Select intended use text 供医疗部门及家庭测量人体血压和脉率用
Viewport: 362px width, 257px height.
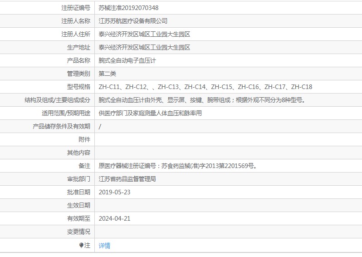tap(150, 113)
